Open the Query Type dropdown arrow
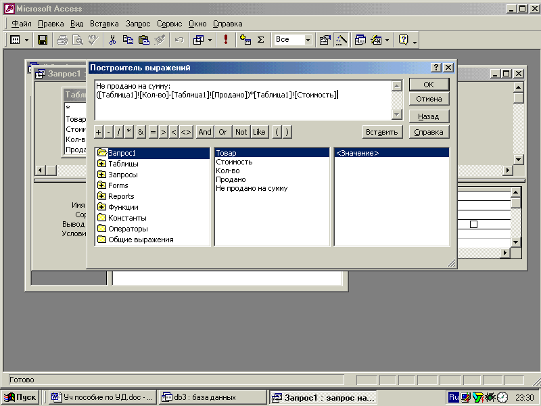 pos(210,41)
